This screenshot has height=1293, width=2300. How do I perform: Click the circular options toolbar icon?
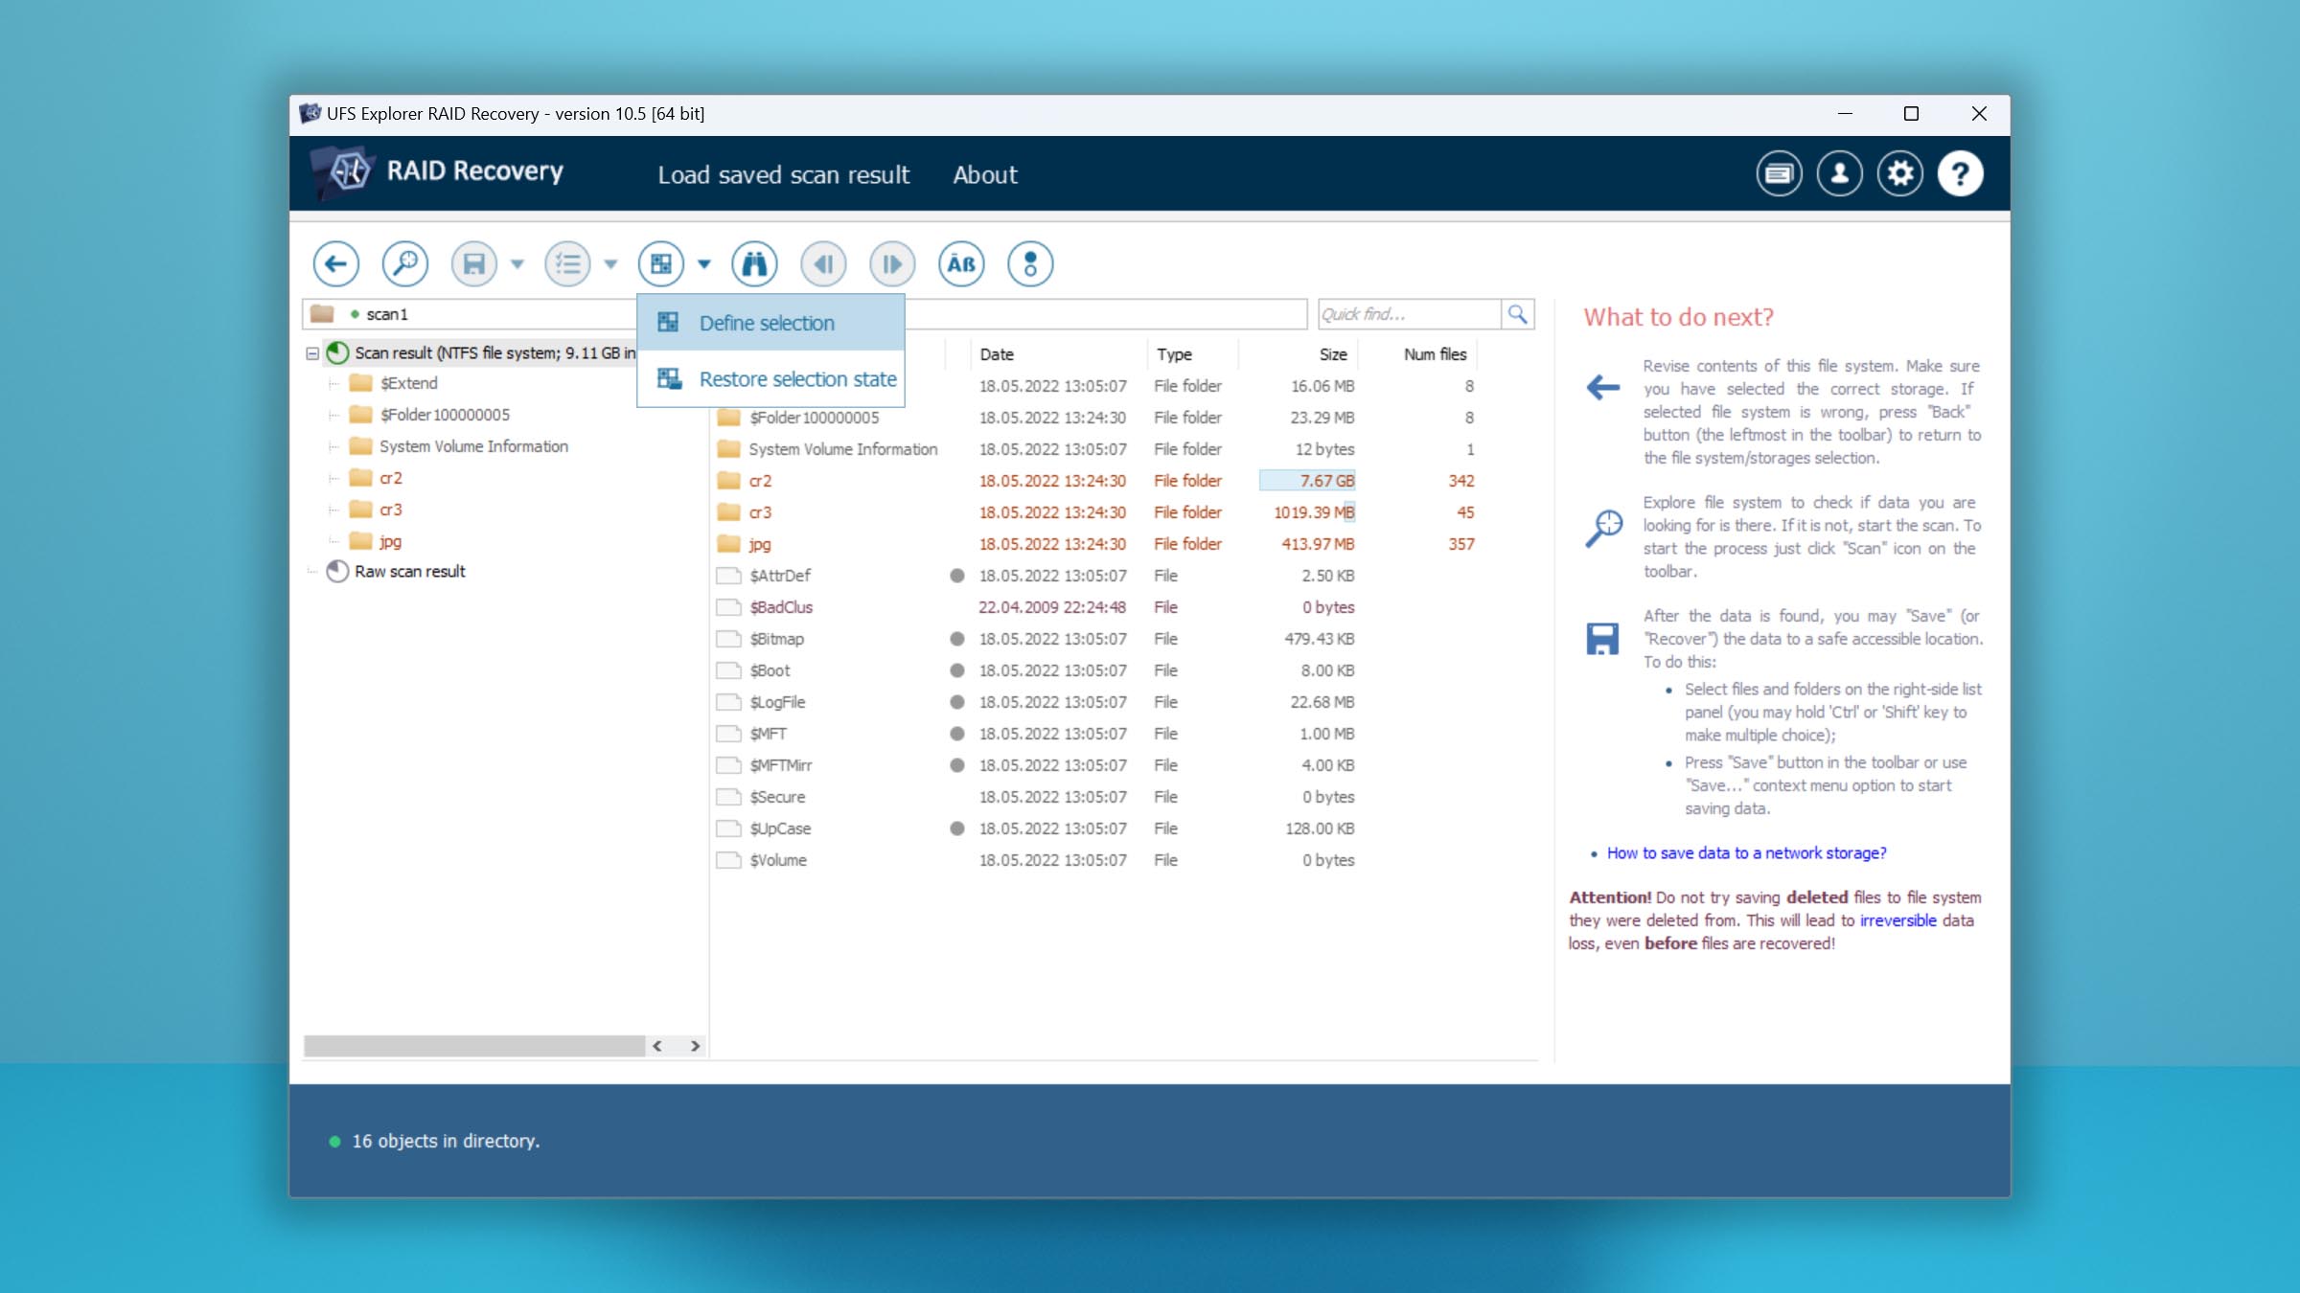click(x=1030, y=263)
